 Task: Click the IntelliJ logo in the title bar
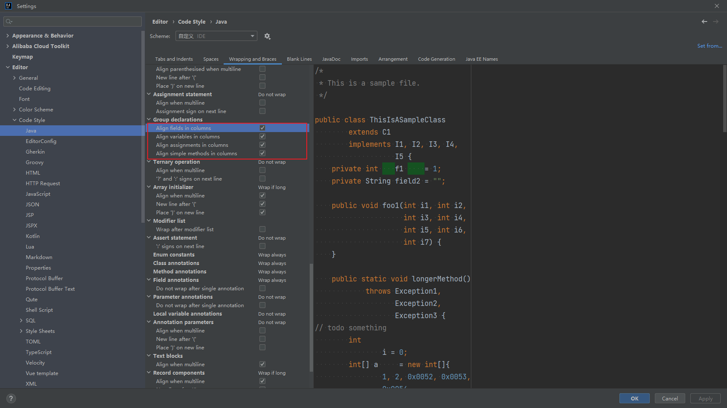click(8, 6)
